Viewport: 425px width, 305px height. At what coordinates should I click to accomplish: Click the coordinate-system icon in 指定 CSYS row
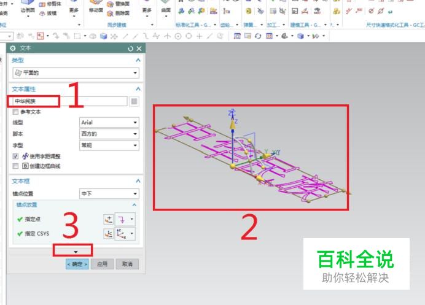(x=121, y=233)
